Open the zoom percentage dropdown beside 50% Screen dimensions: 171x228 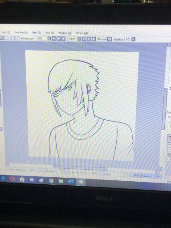coord(49,39)
